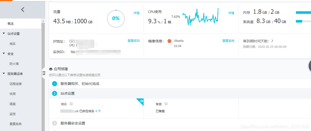The height and width of the screenshot is (131, 311).
Task: Open 详情 link for CPU使用
Action: tap(231, 13)
